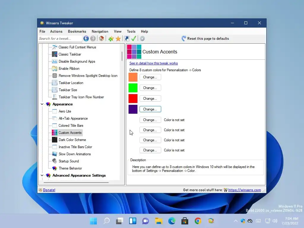304x228 pixels.
Task: Select Aero Lite in the tree
Action: click(65, 111)
